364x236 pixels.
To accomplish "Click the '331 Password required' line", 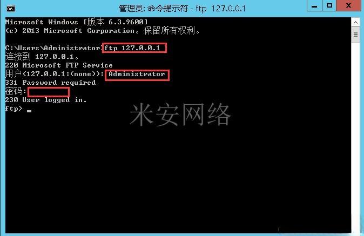I will 50,83.
